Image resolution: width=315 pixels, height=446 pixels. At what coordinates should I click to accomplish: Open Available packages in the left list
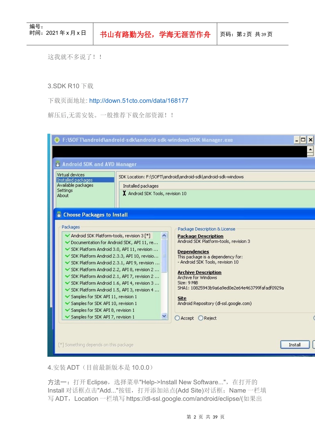coord(75,185)
